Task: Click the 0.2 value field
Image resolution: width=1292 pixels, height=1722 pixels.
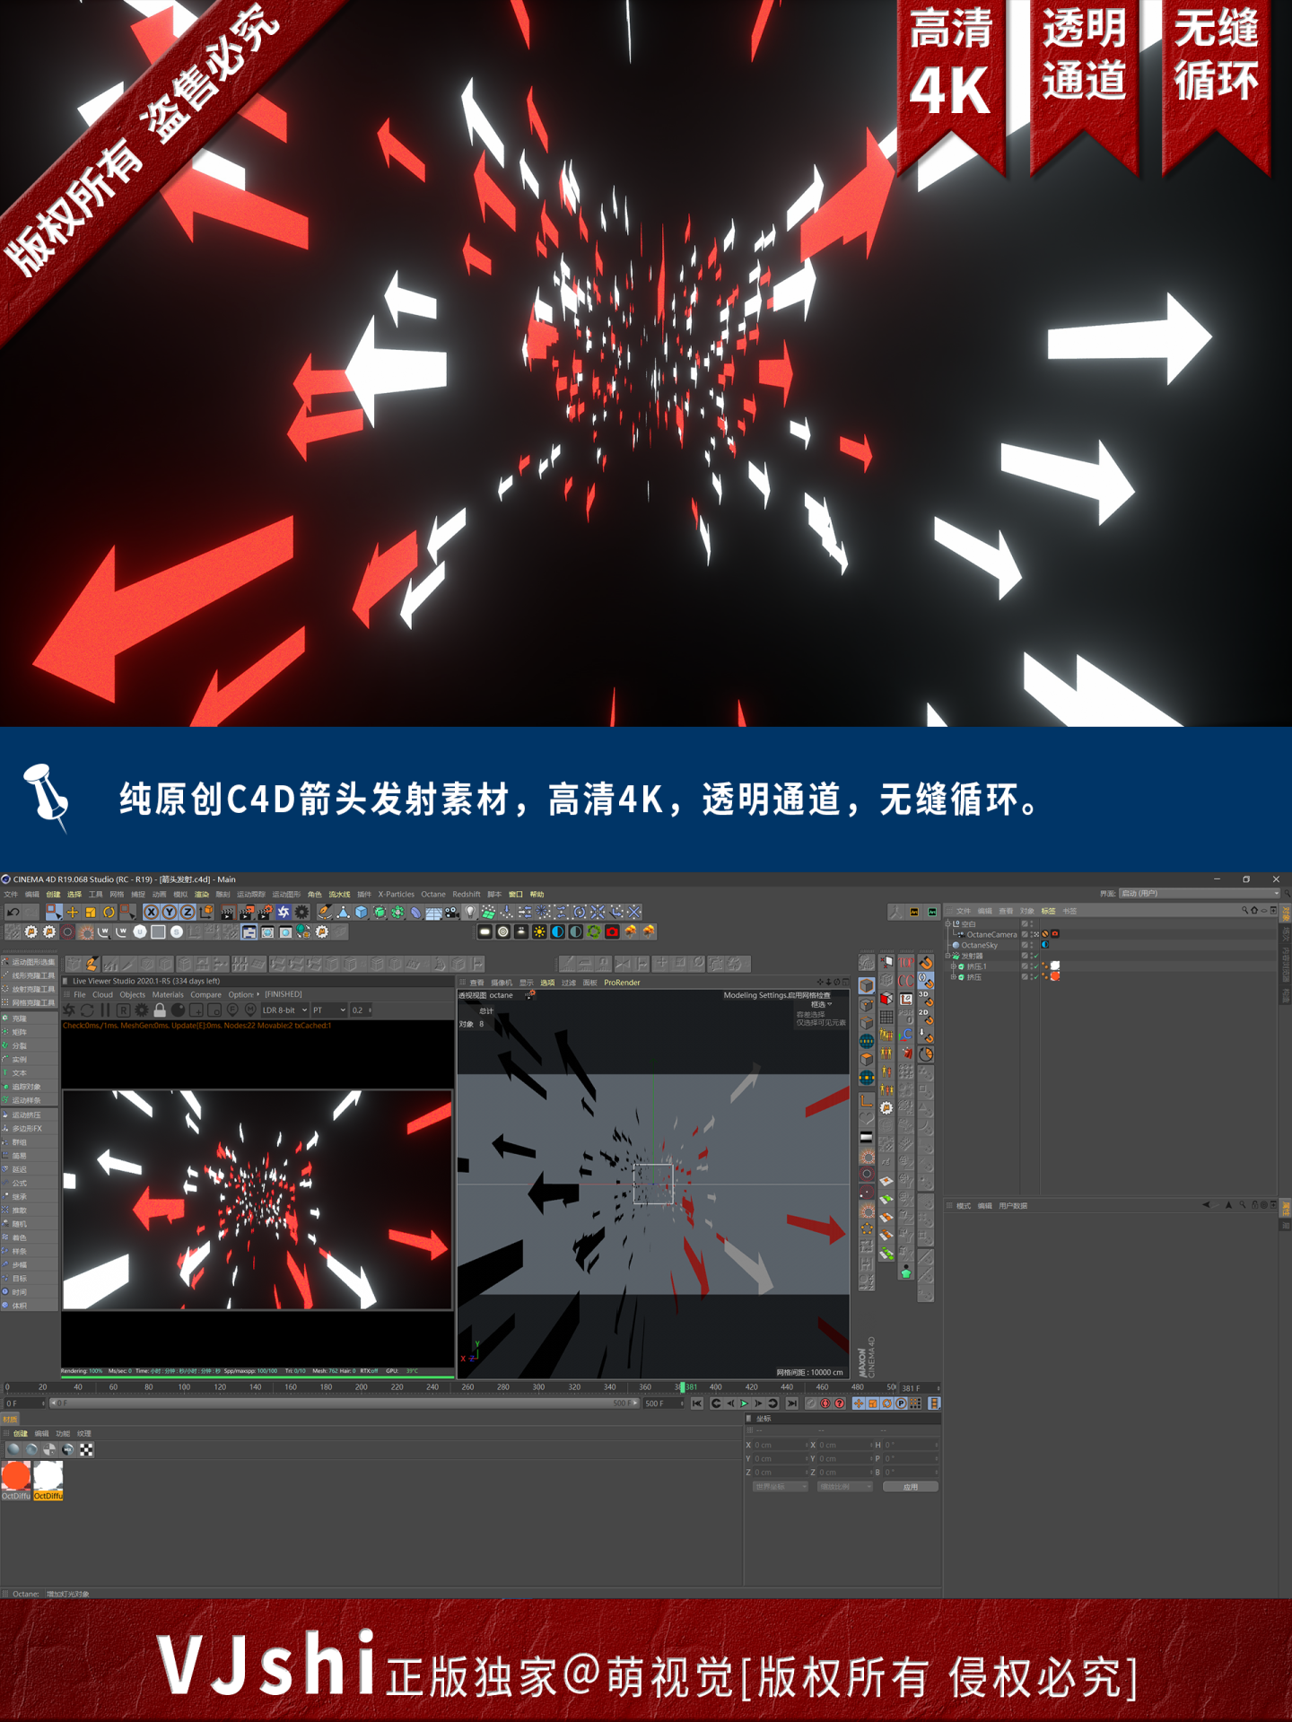Action: point(360,1010)
